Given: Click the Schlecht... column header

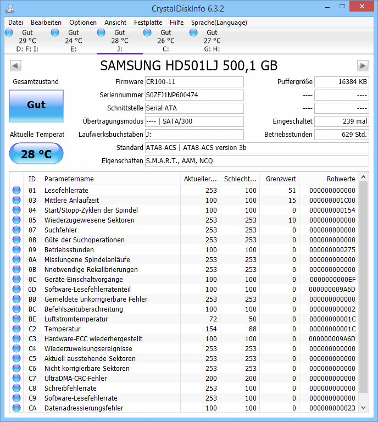Looking at the screenshot, I should [240, 179].
